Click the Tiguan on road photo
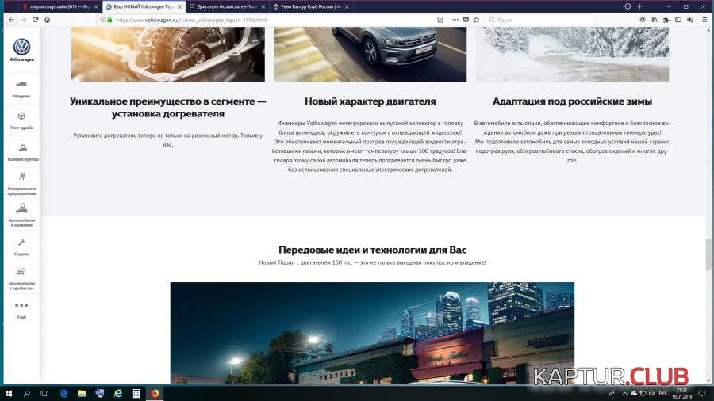The width and height of the screenshot is (714, 401). pos(370,54)
